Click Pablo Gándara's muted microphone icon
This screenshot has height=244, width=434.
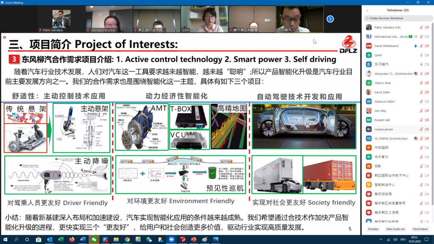(421, 28)
